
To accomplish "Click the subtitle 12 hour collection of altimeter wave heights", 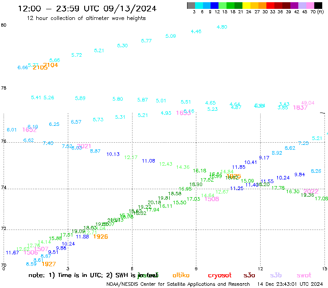I will click(86, 18).
